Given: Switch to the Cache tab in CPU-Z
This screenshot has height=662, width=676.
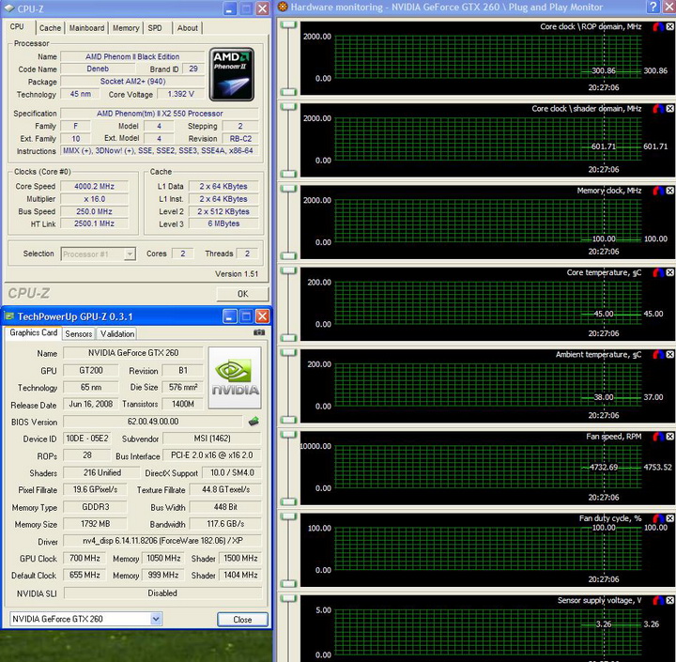Looking at the screenshot, I should point(50,28).
